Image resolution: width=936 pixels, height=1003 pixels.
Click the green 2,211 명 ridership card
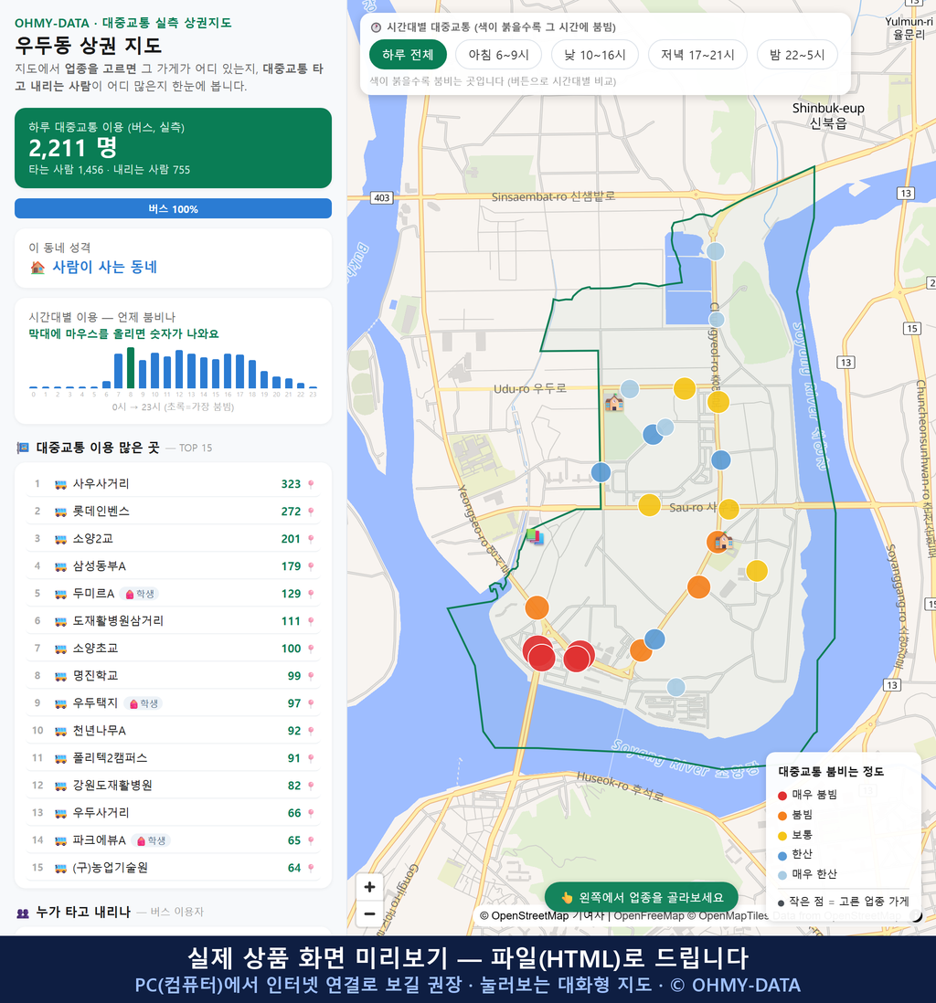(x=173, y=148)
